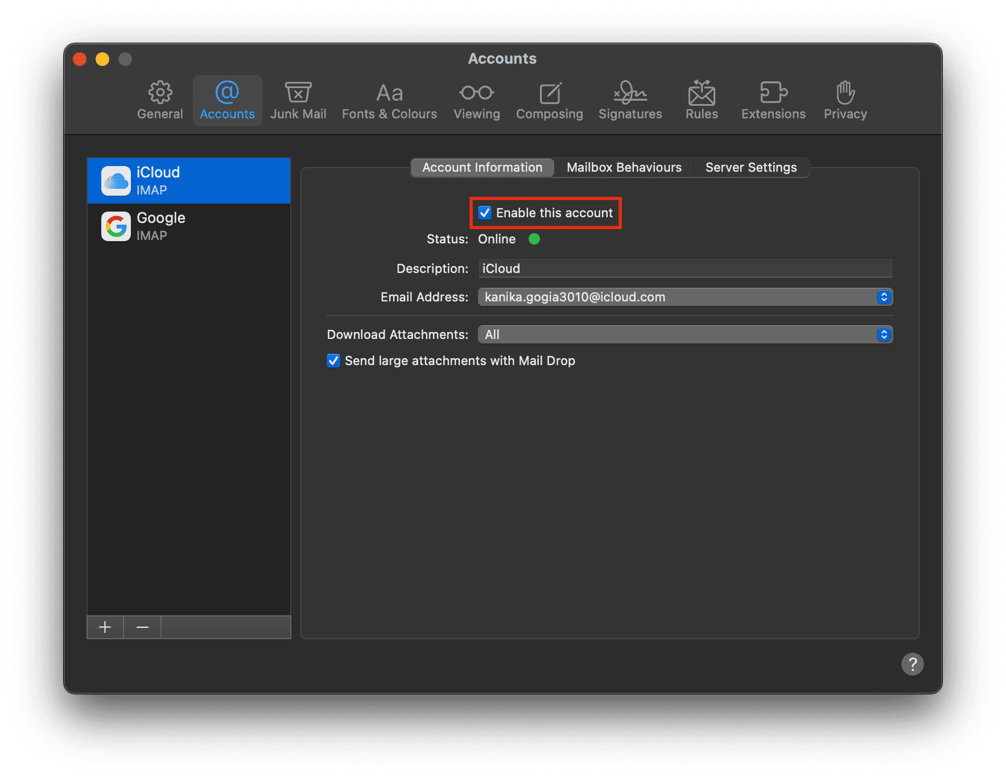Open Fonts & Colours preferences
The width and height of the screenshot is (1006, 778).
pyautogui.click(x=389, y=101)
